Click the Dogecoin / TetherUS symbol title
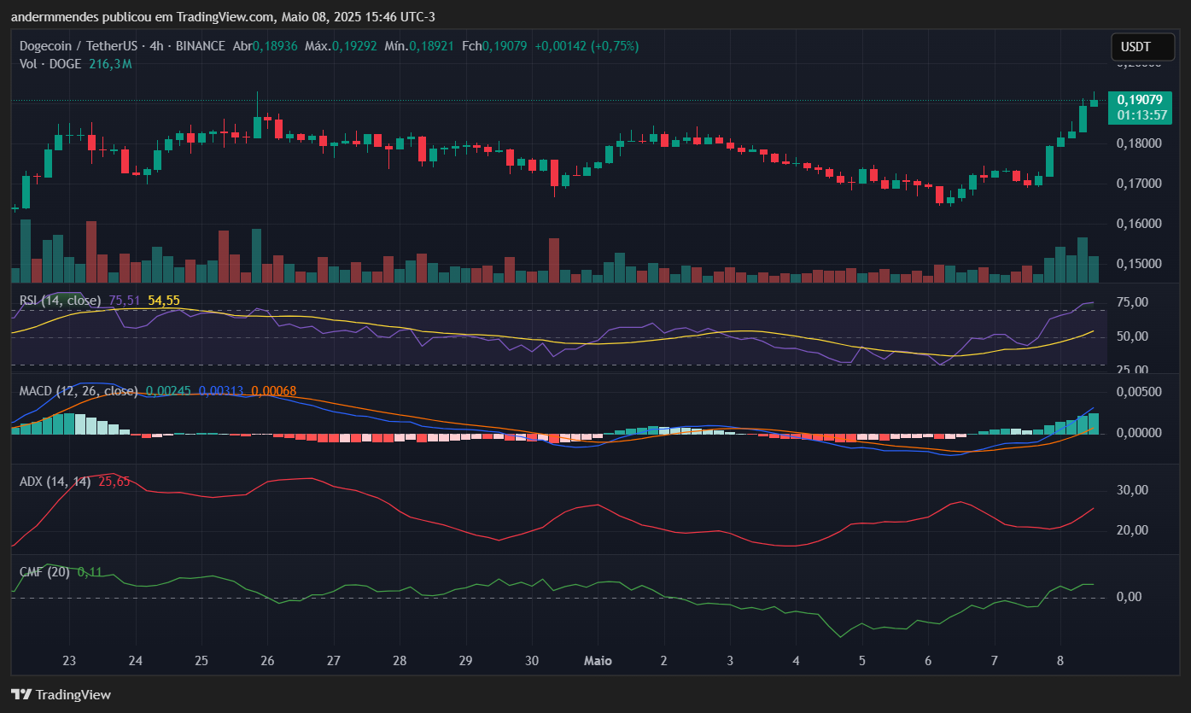This screenshot has height=713, width=1191. pyautogui.click(x=81, y=46)
